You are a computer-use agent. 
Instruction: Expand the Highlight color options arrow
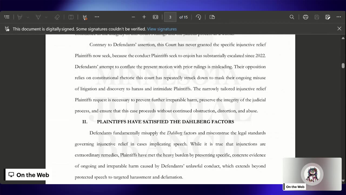tap(28, 17)
